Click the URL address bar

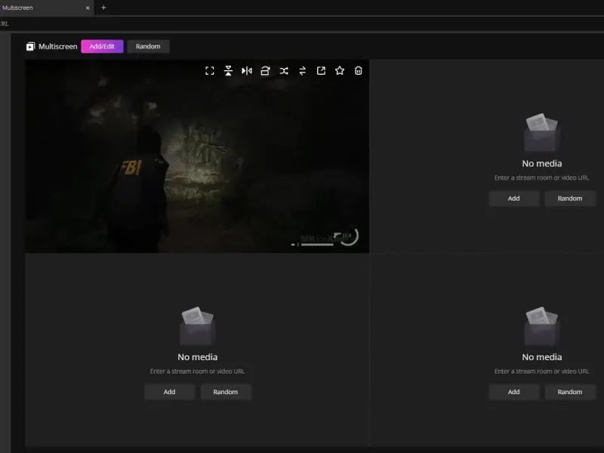[x=302, y=23]
